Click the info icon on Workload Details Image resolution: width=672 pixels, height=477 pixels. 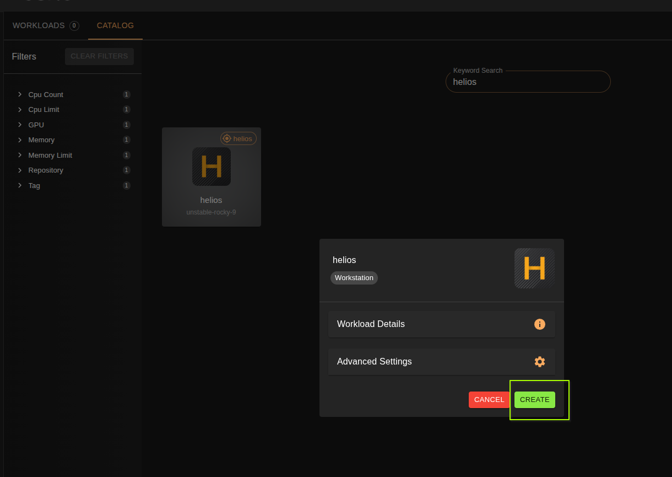[x=540, y=324]
